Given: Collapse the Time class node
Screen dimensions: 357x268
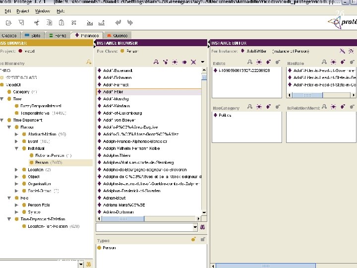Looking at the screenshot, I should pos(2,99).
